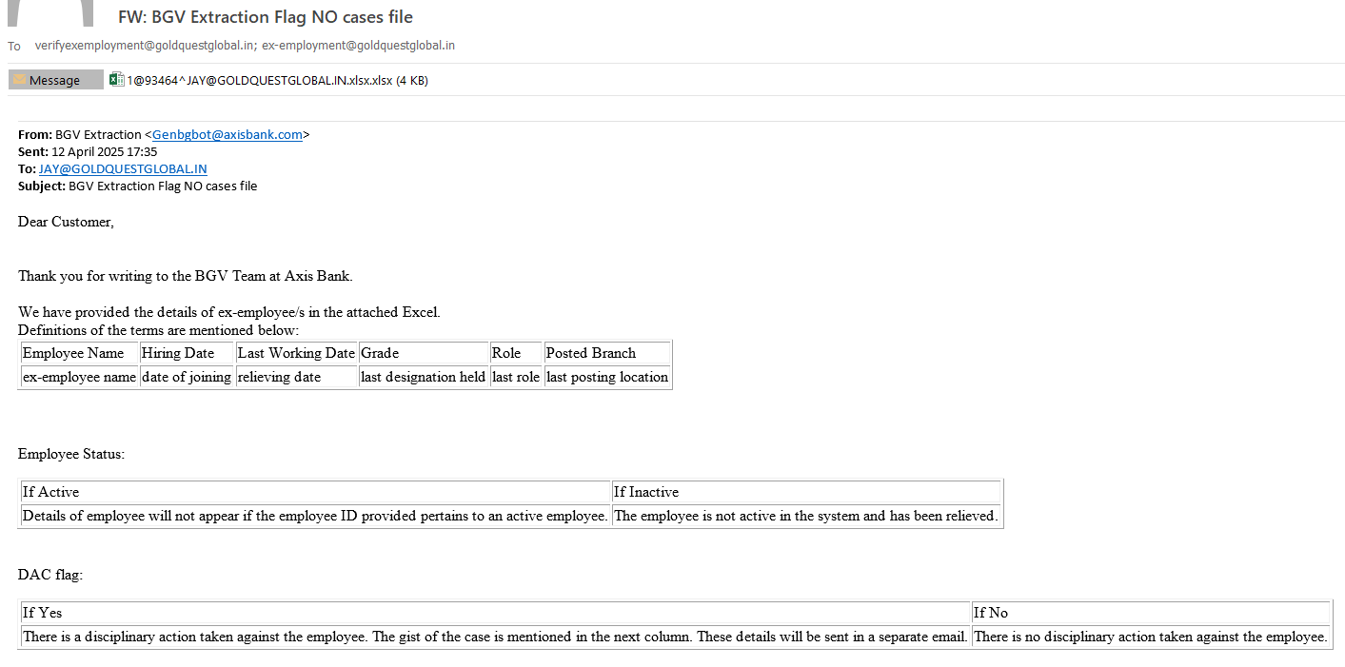This screenshot has height=667, width=1345.
Task: Click the 'Dear Customer,' greeting
Action: [x=66, y=222]
